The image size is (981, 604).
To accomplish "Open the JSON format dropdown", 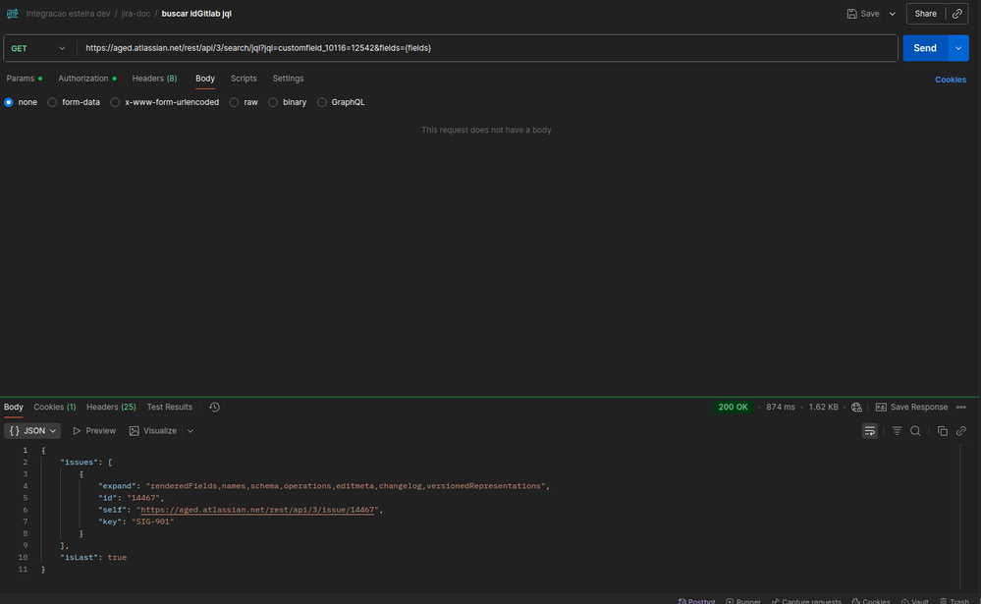I will (x=32, y=430).
